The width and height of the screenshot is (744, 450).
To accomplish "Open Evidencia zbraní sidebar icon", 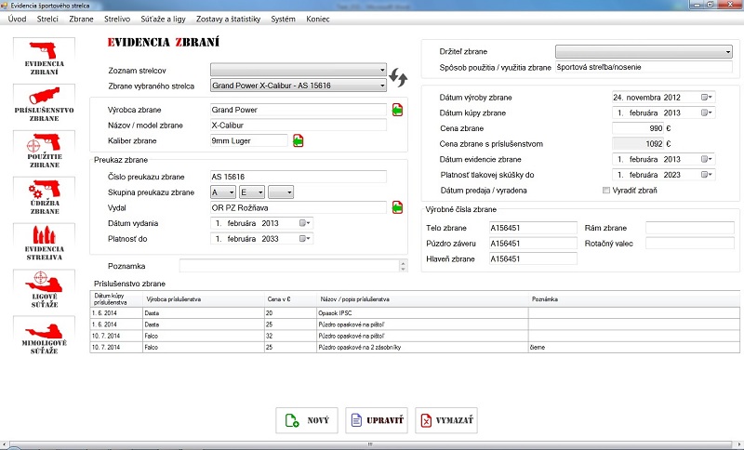I will (42, 58).
